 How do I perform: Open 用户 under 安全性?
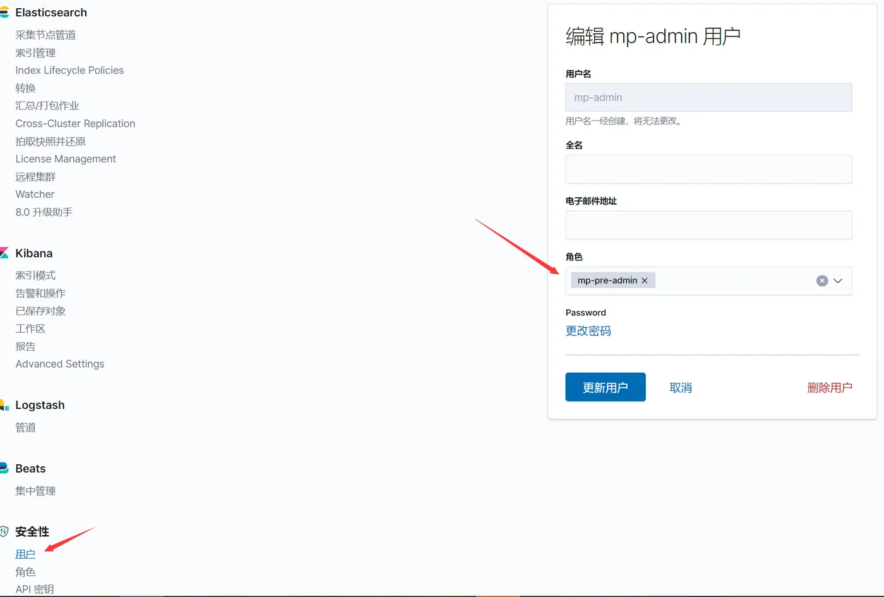(25, 554)
